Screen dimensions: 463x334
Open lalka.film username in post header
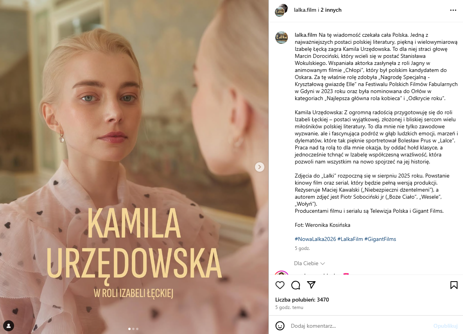click(x=305, y=10)
